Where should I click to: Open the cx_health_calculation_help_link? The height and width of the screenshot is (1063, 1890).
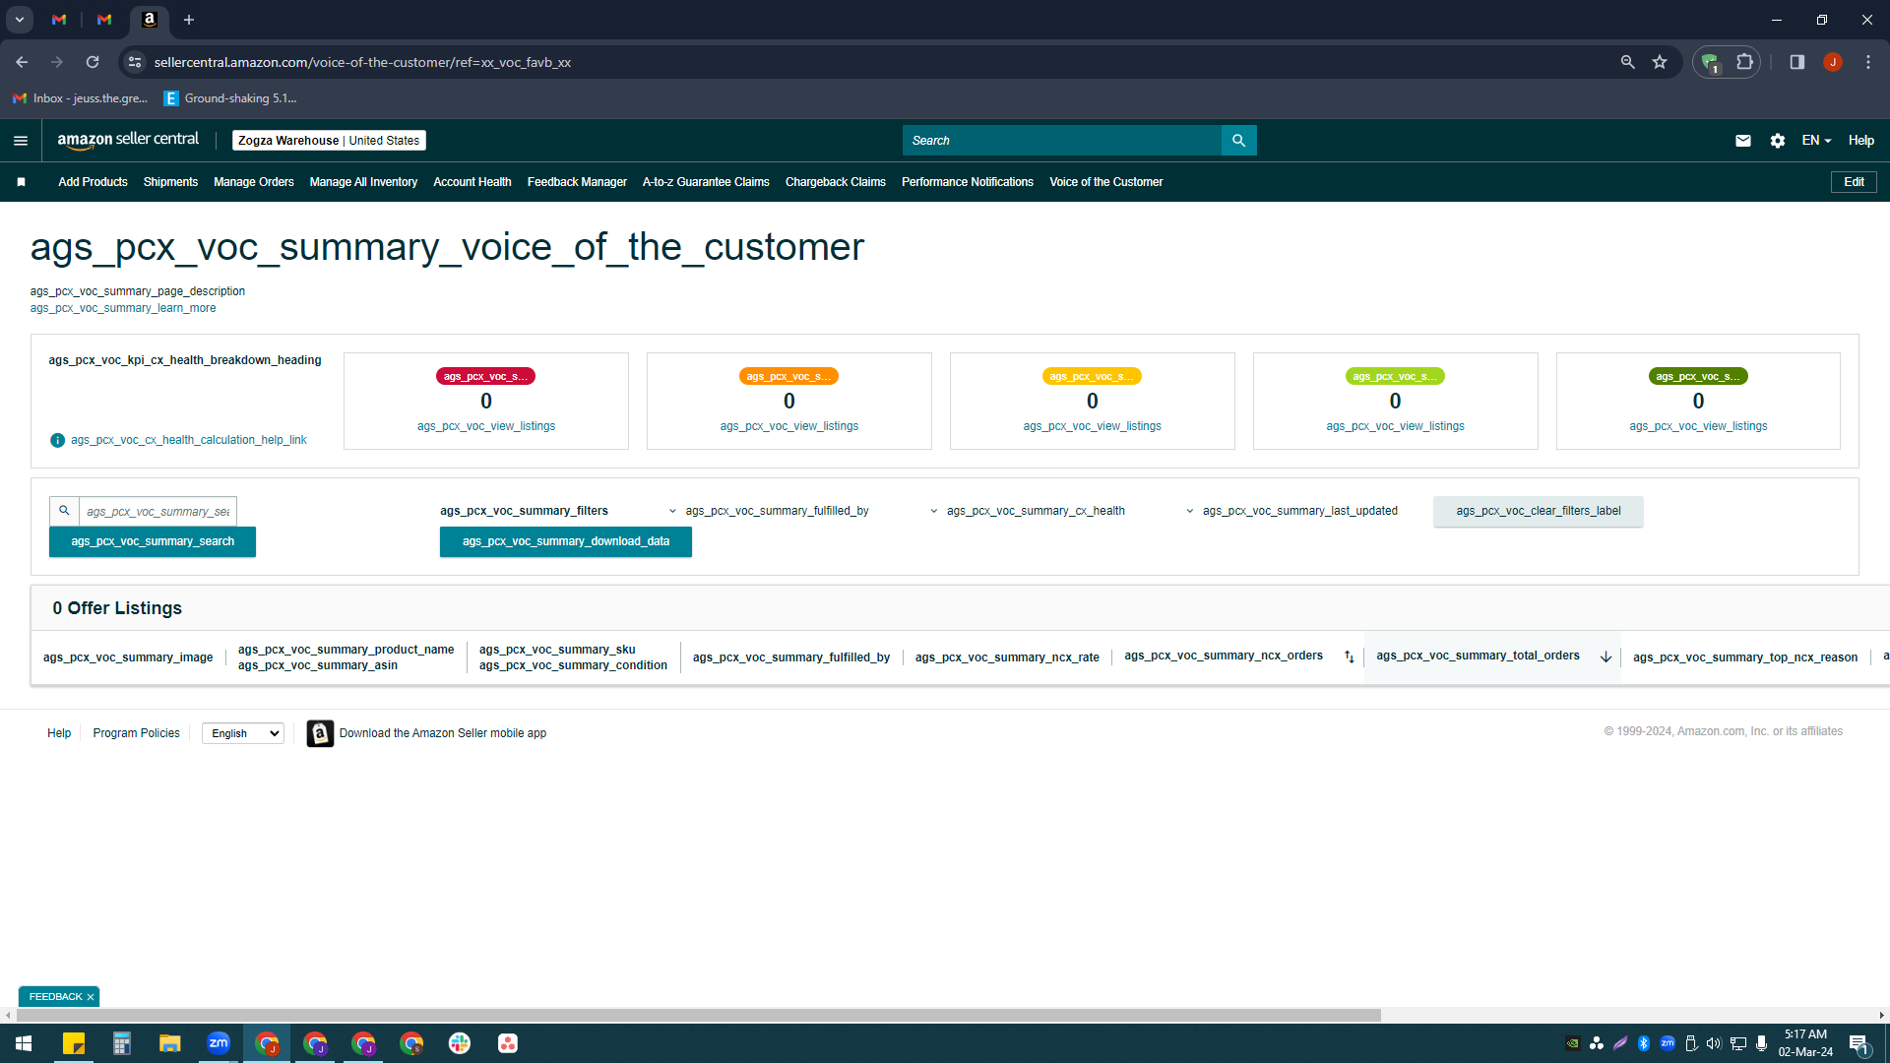(x=189, y=440)
